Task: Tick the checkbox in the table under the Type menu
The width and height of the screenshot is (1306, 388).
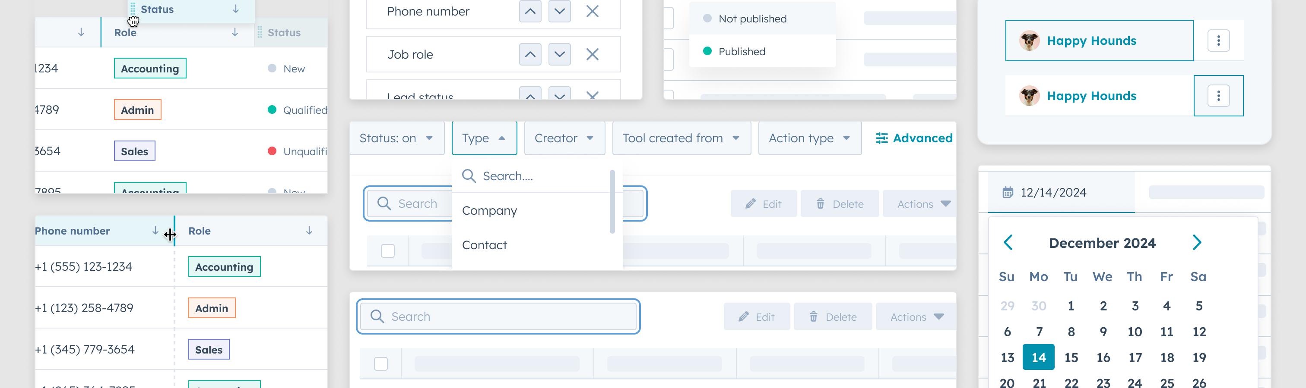Action: tap(388, 251)
